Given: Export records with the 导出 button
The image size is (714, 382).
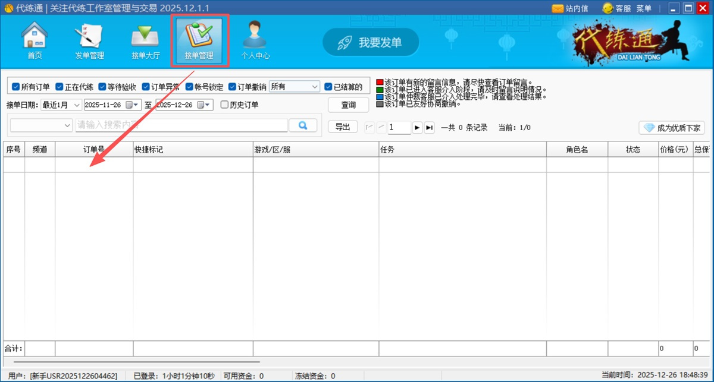Looking at the screenshot, I should [x=342, y=126].
